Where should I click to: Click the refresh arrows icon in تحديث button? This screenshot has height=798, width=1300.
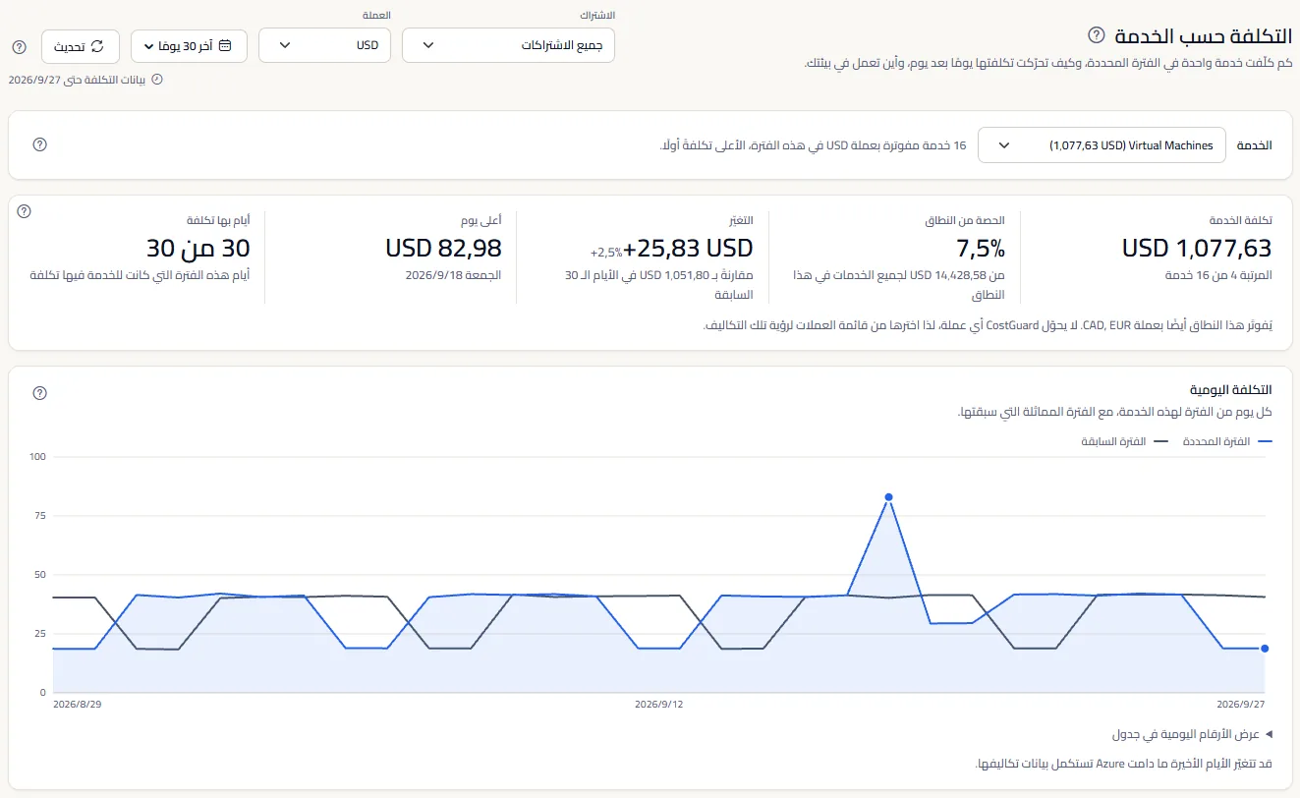97,45
